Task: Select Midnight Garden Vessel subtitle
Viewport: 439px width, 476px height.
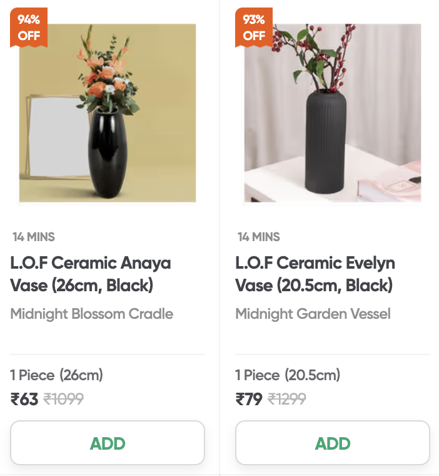Action: click(x=313, y=314)
